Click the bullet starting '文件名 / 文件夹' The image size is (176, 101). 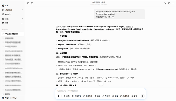click(97, 69)
